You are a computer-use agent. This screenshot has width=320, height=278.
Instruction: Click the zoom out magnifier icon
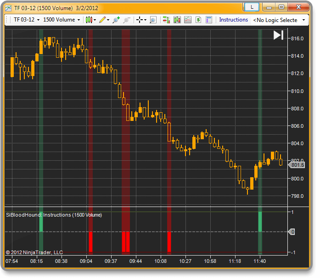(x=127, y=20)
